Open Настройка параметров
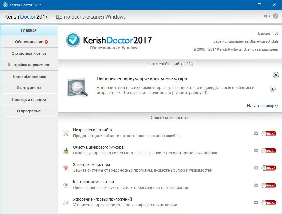The height and width of the screenshot is (214, 282). point(29,65)
